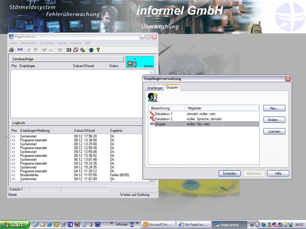Click the Mitglieder column header
The width and height of the screenshot is (306, 229).
(222, 108)
